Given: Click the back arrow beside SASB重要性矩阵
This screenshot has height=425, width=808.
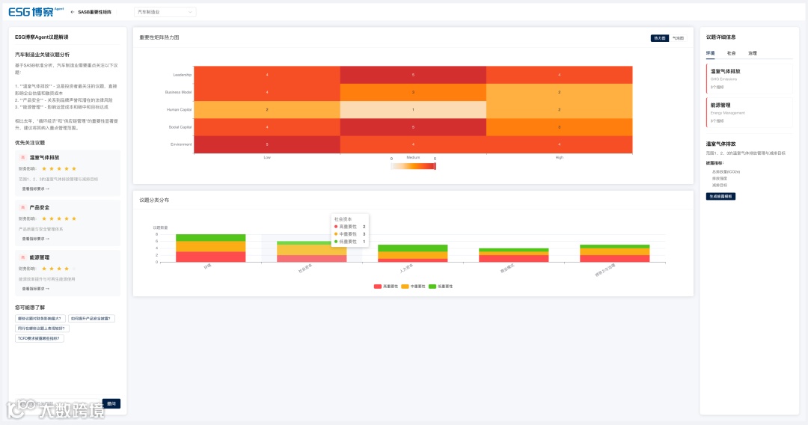Looking at the screenshot, I should click(x=72, y=12).
